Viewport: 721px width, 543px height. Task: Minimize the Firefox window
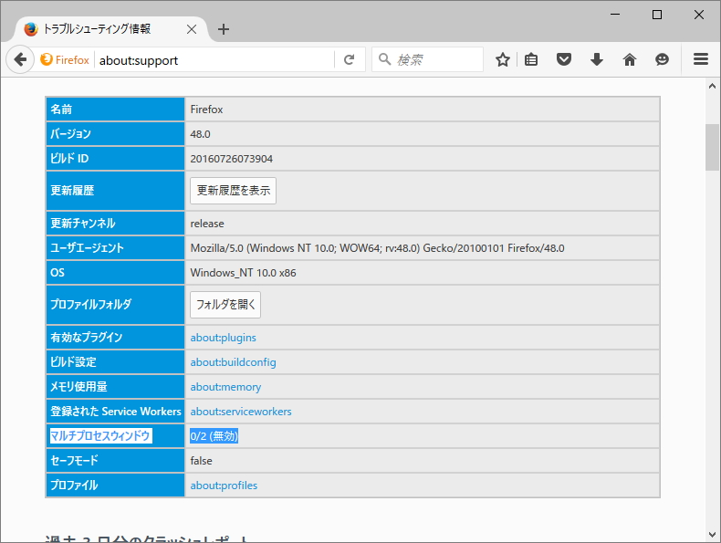pyautogui.click(x=615, y=15)
